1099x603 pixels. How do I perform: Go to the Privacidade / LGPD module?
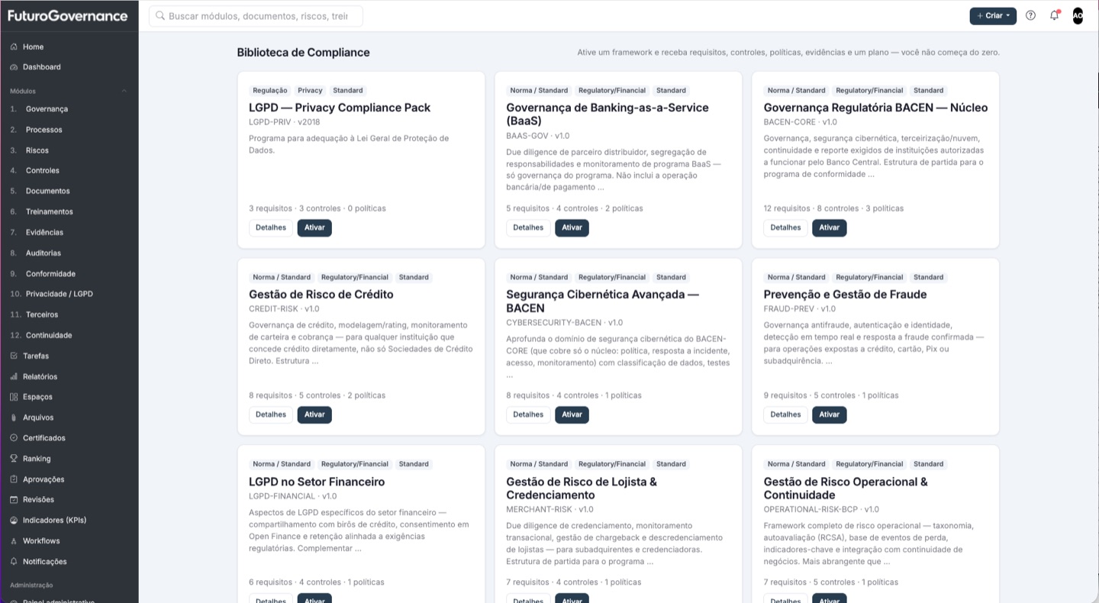point(59,294)
